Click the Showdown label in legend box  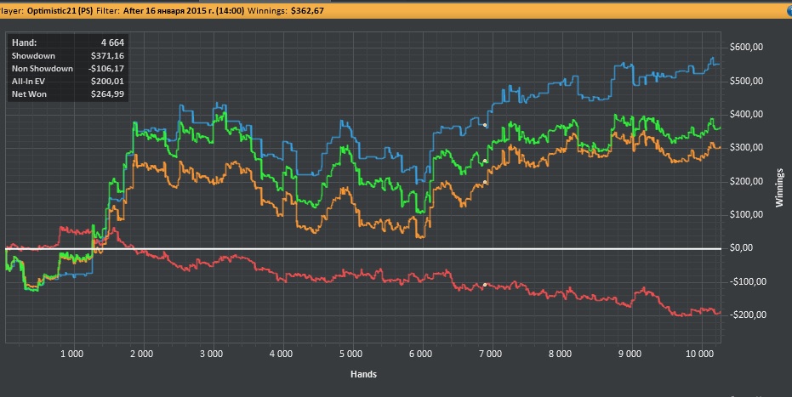pos(33,56)
